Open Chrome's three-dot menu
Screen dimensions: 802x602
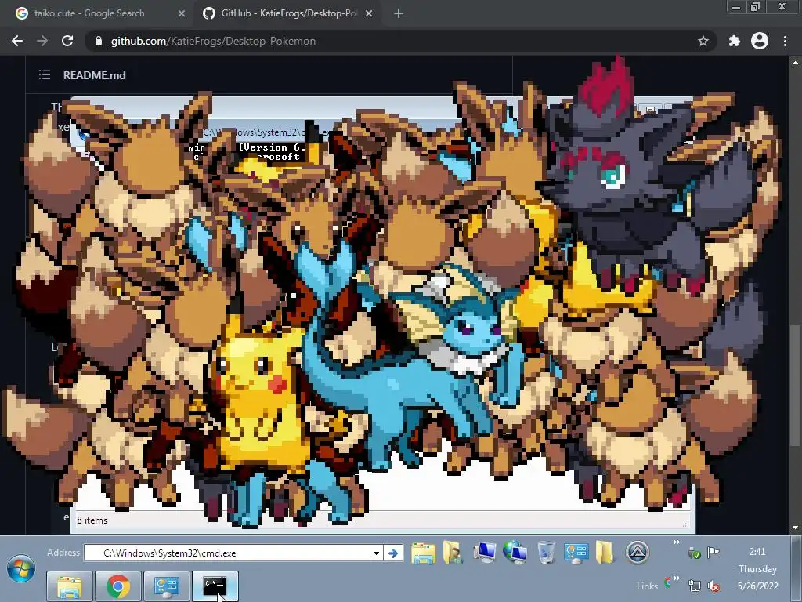coord(785,41)
